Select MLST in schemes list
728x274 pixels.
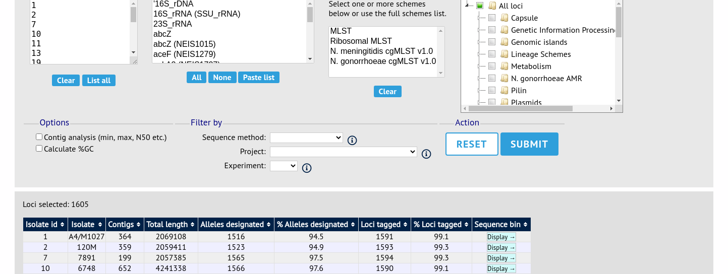click(x=383, y=31)
